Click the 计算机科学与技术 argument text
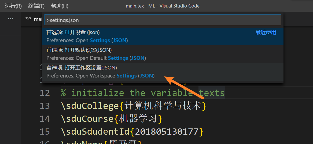This screenshot has height=144, width=313. coord(163,106)
